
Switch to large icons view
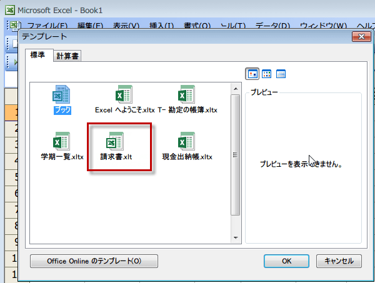coord(253,74)
